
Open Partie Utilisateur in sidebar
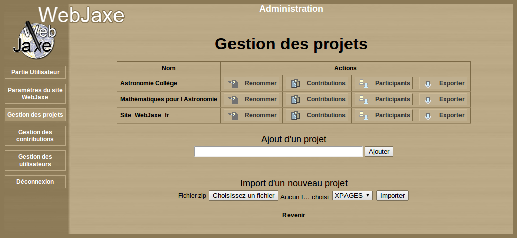point(35,72)
